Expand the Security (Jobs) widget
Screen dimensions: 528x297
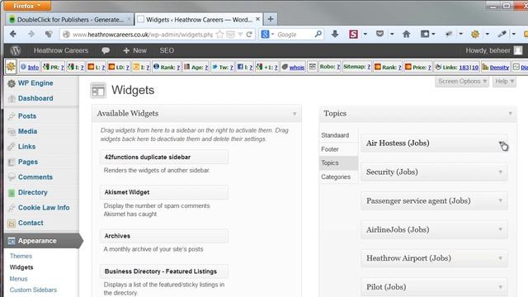(501, 172)
